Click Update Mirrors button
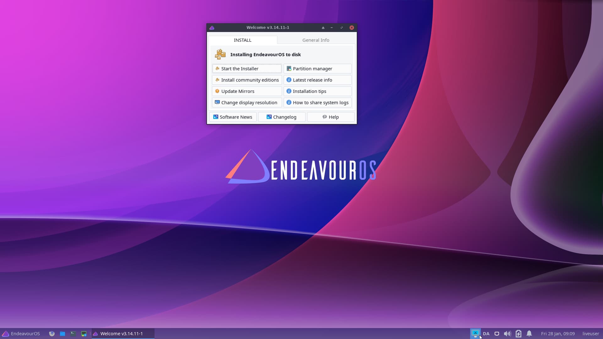The height and width of the screenshot is (339, 603). [247, 91]
